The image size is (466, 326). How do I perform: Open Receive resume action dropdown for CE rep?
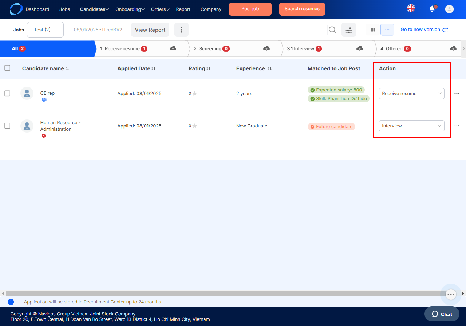pyautogui.click(x=412, y=93)
